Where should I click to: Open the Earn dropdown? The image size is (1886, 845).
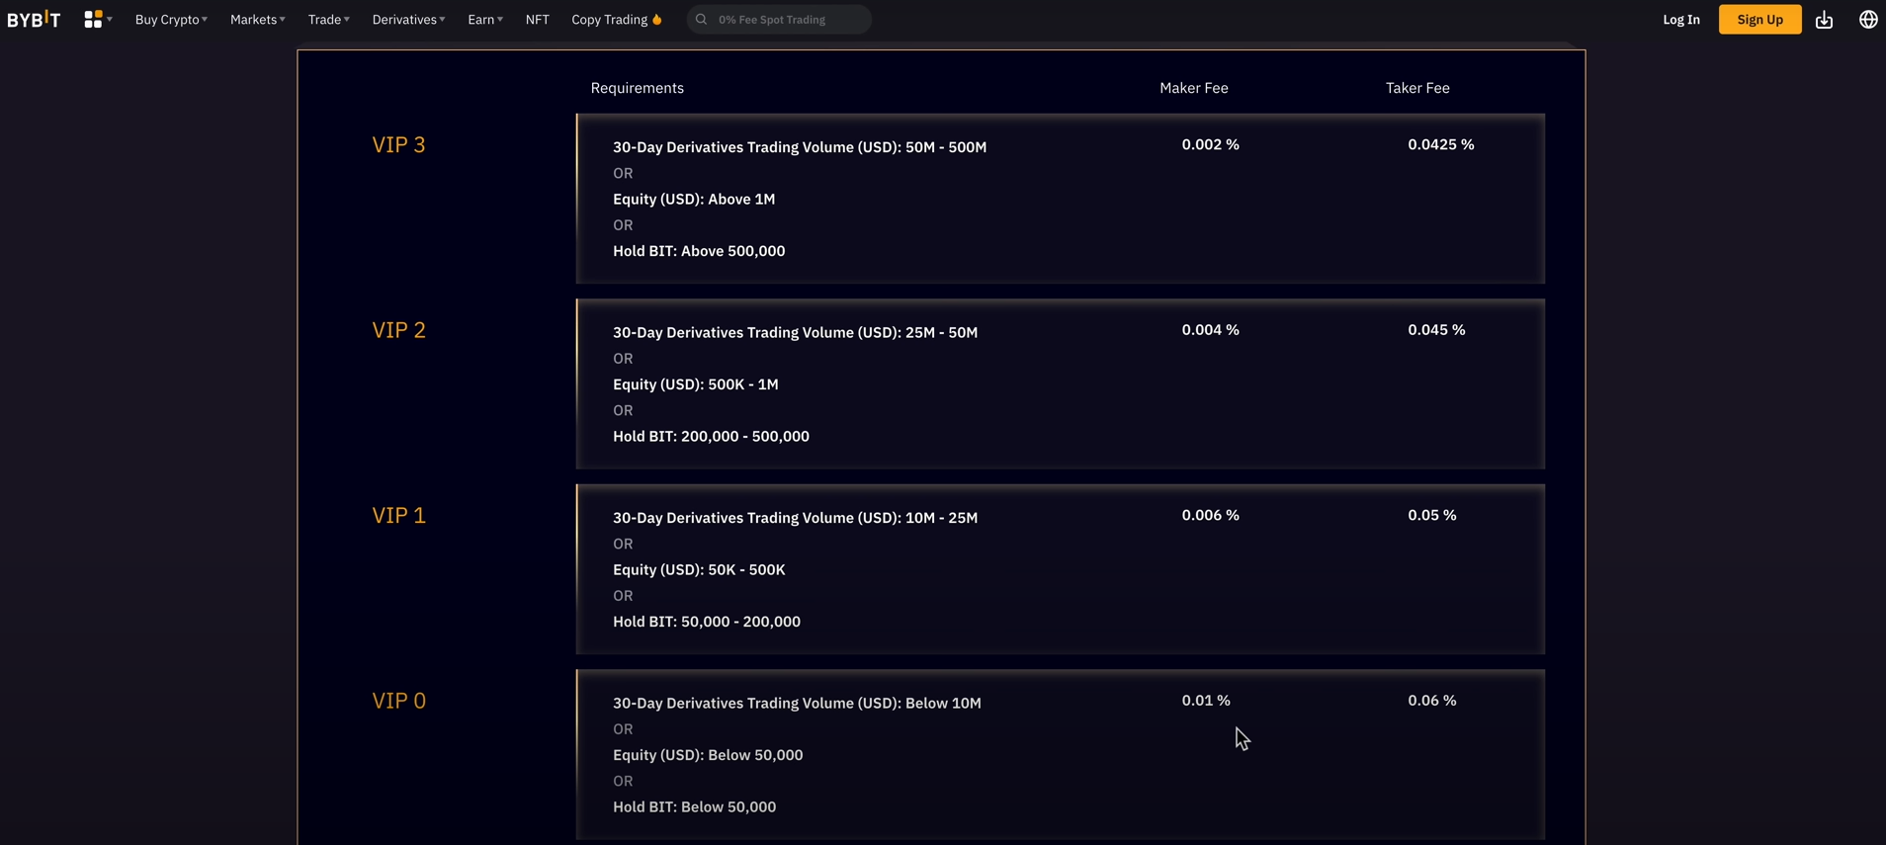pos(484,20)
